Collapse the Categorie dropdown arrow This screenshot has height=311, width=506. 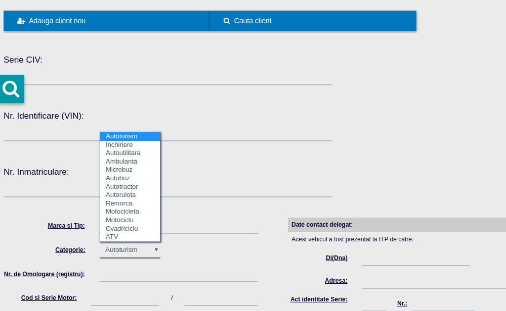156,249
